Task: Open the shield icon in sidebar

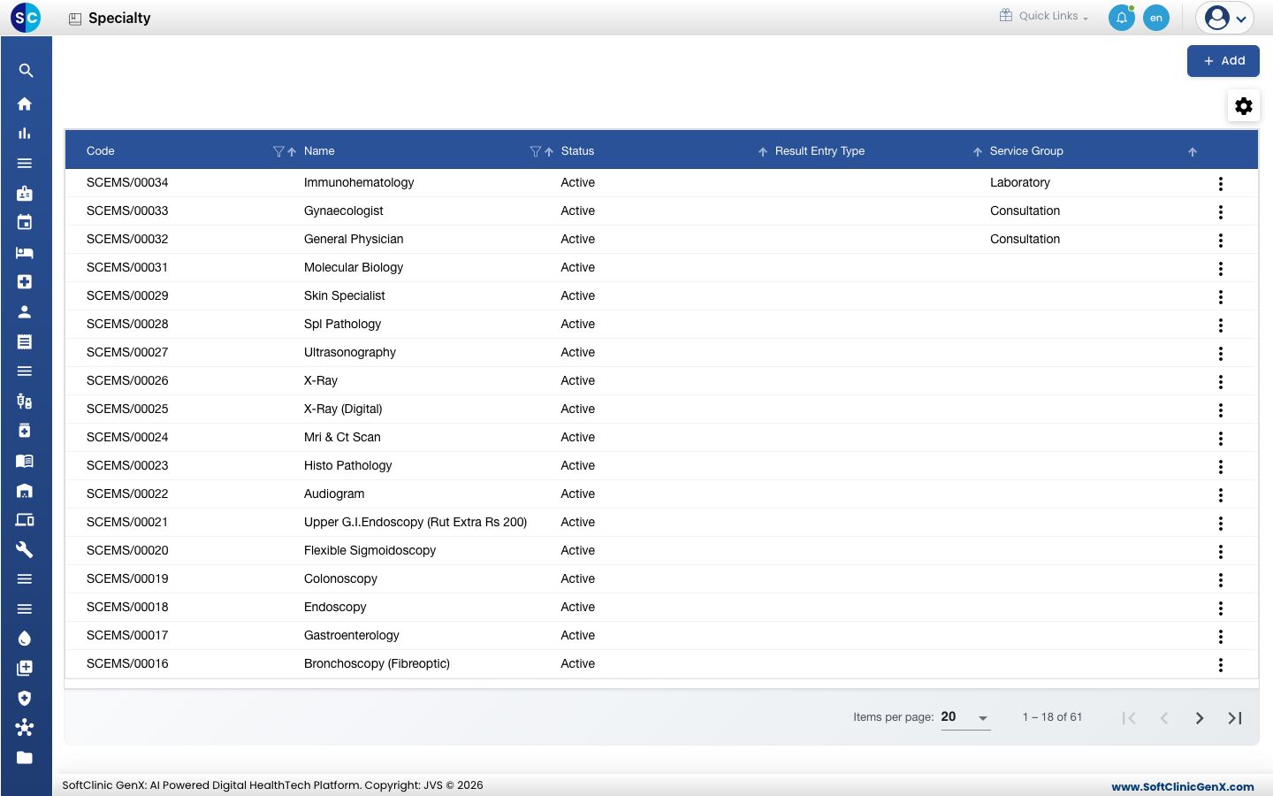Action: click(25, 698)
